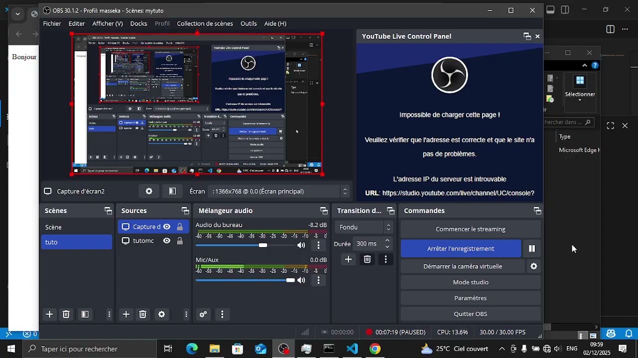Toggle visibility of tutomc source

coord(166,241)
